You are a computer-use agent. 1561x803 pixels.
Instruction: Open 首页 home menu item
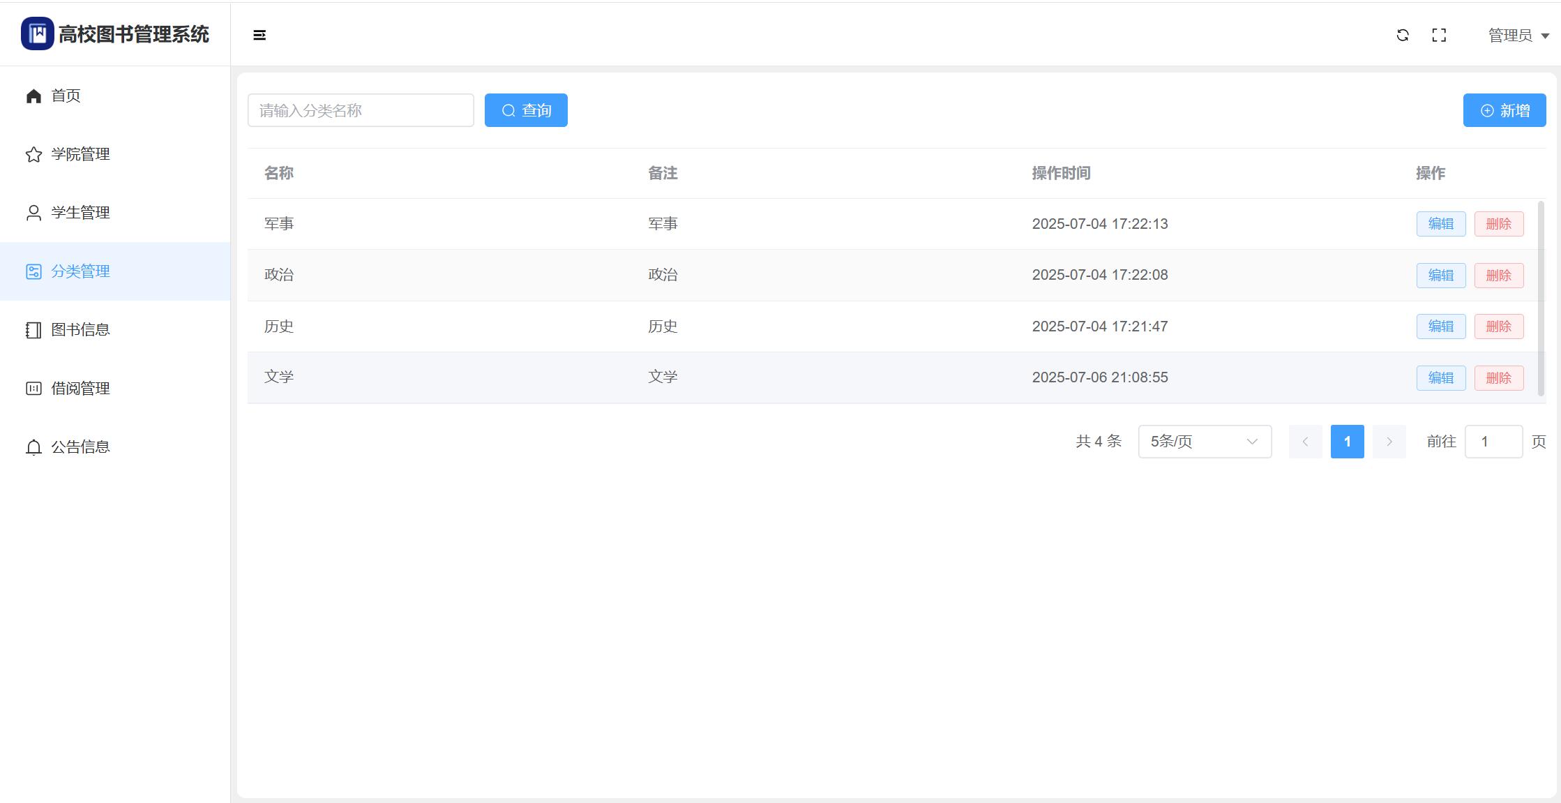click(66, 96)
